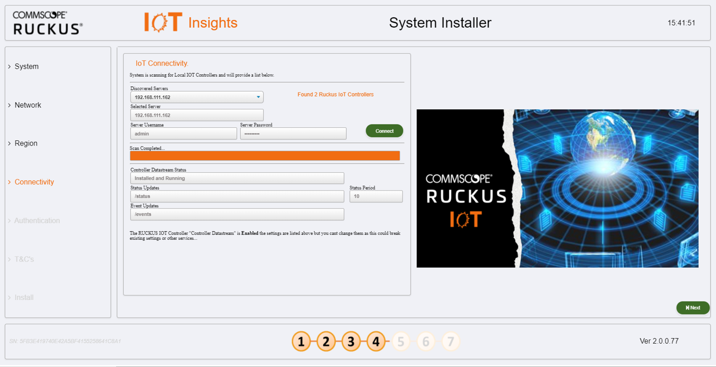The height and width of the screenshot is (367, 716).
Task: Click the Event Updates field
Action: pos(237,214)
